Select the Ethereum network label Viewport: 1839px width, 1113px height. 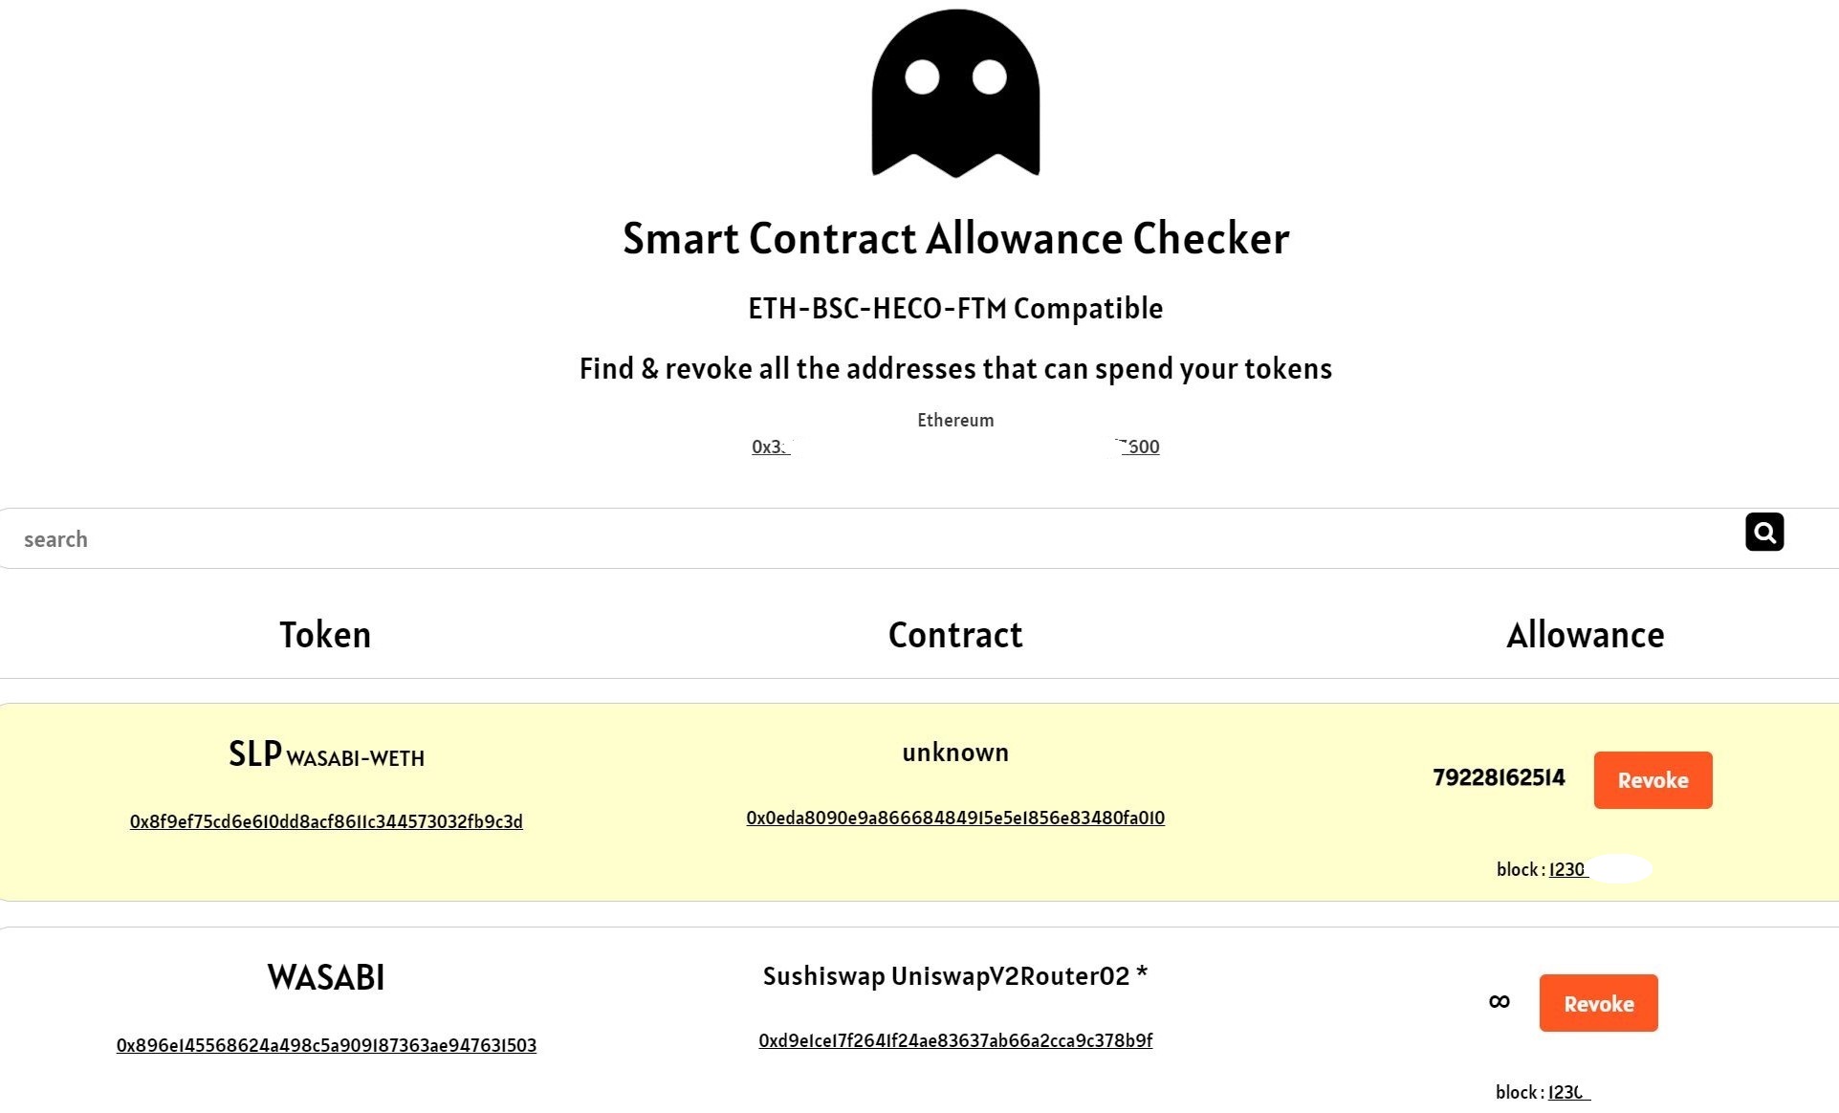954,419
